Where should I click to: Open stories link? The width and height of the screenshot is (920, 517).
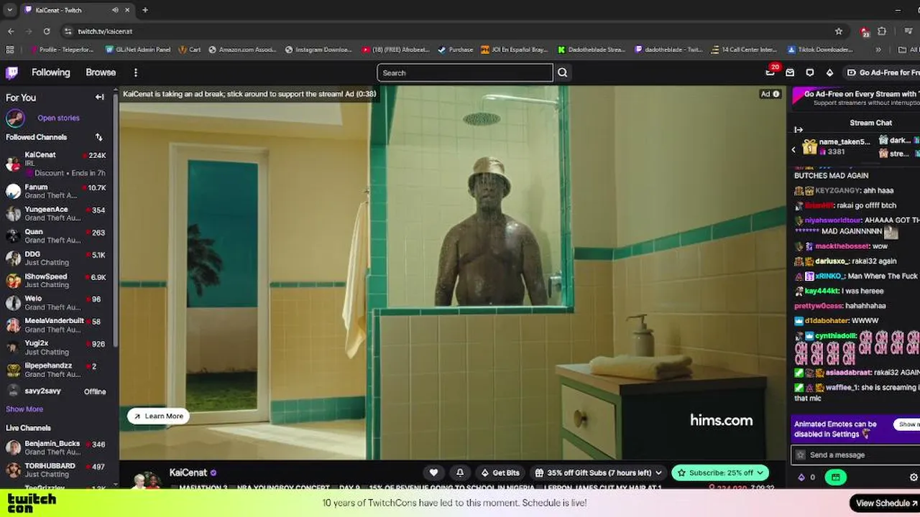coord(58,118)
